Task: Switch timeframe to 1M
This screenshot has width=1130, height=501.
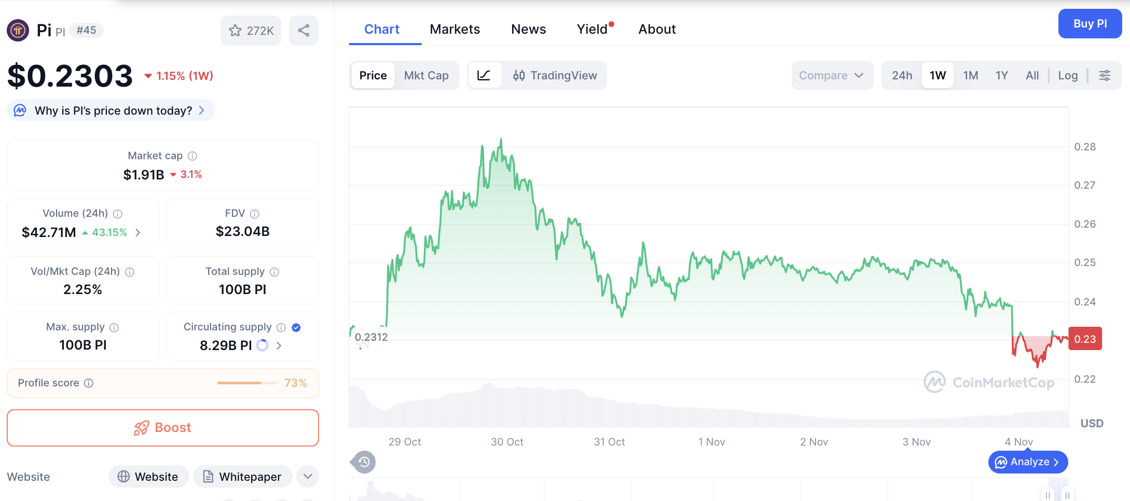Action: [x=970, y=75]
